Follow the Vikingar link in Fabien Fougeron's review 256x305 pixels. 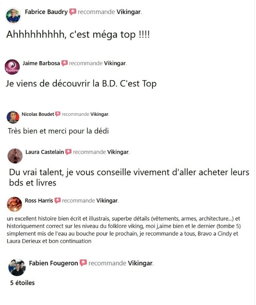(140, 263)
